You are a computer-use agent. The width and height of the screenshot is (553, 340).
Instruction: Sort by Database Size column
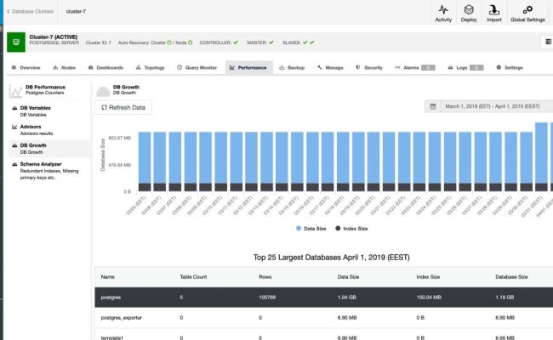511,277
